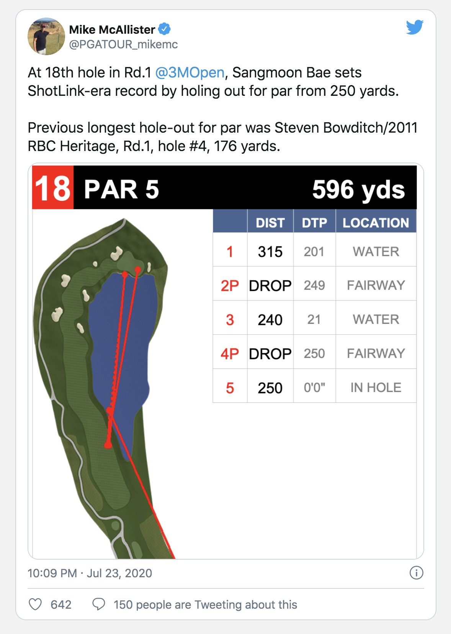Click the 596 yds header text
This screenshot has width=451, height=634.
[358, 189]
